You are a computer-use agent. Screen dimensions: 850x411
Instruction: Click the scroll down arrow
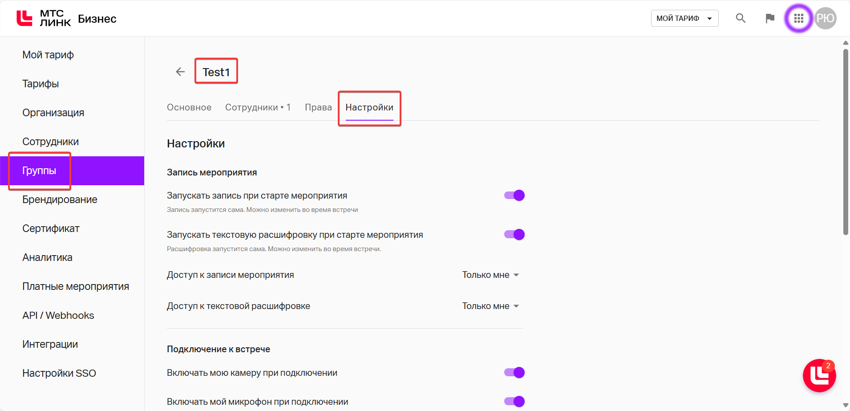tap(846, 405)
